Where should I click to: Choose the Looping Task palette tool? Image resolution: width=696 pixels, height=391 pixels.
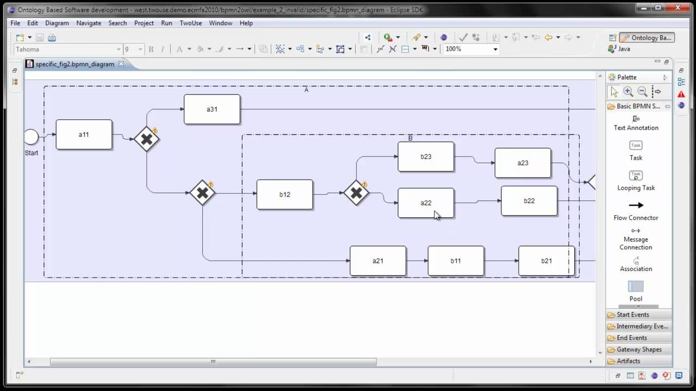pyautogui.click(x=636, y=181)
